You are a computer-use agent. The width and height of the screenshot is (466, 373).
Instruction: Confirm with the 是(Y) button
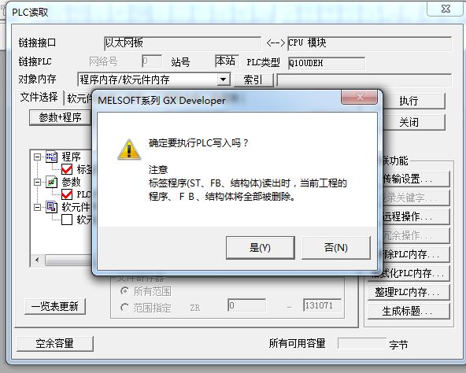261,248
